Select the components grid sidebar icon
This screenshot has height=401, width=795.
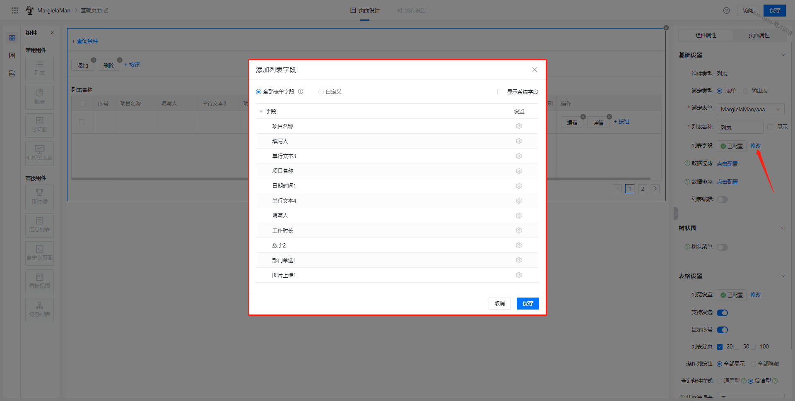point(12,38)
